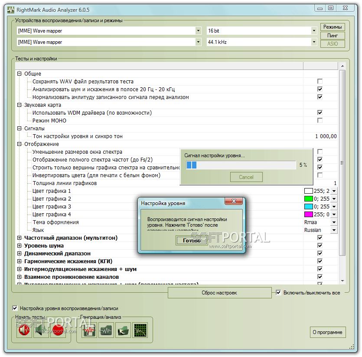Generate test WAV file (floppy waveform icon)
This screenshot has height=357, width=362.
tap(89, 330)
